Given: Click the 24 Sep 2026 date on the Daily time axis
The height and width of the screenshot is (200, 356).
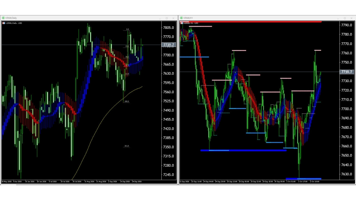Looking at the screenshot, I should tap(137, 182).
